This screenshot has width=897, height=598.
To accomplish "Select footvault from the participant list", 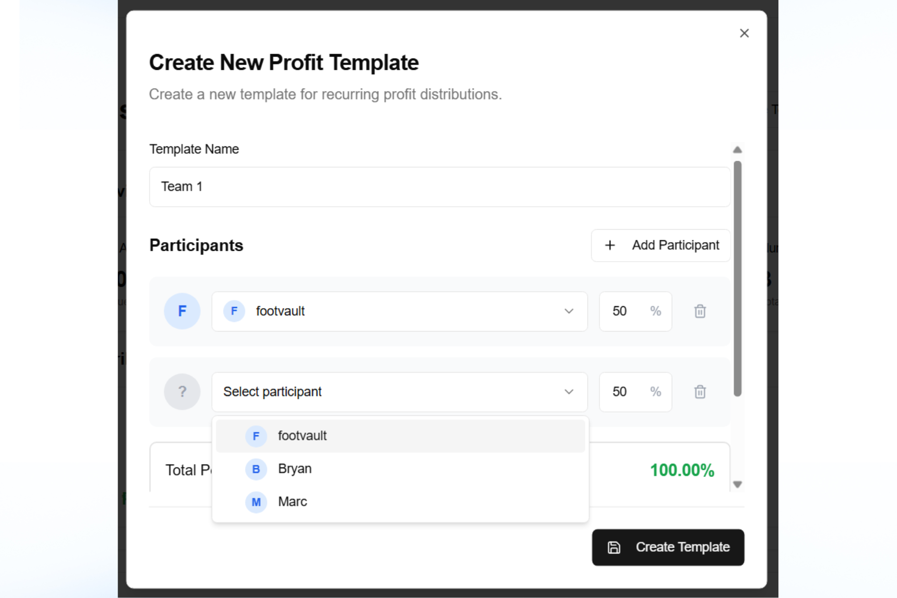I will point(302,436).
